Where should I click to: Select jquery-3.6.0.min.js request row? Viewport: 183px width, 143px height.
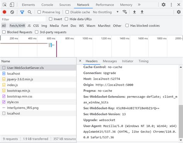[x=38, y=79]
